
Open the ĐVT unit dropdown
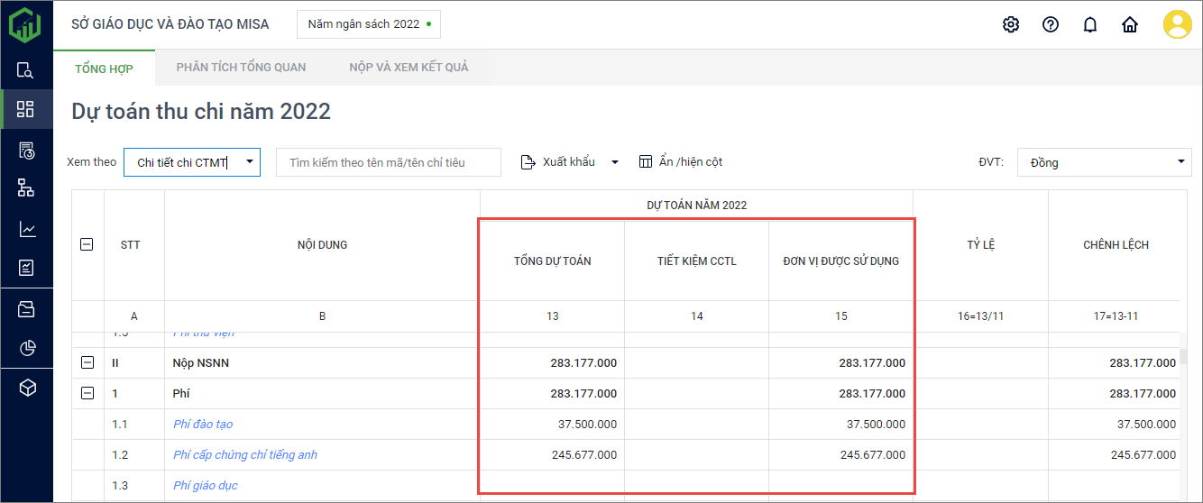[1105, 162]
